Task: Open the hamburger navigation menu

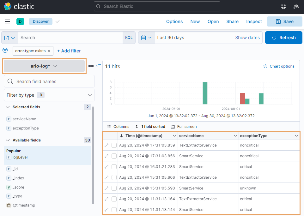Action: pos(8,21)
